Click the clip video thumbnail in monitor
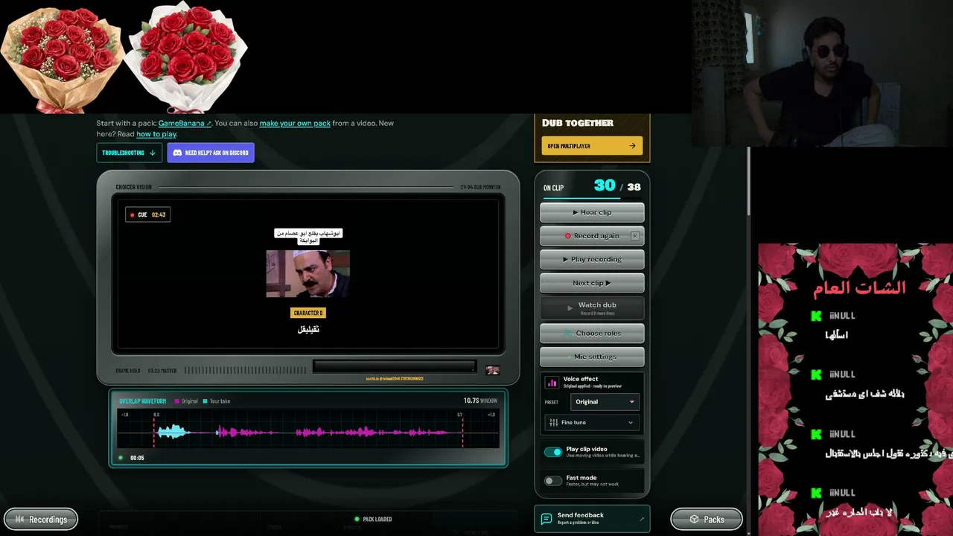 tap(307, 274)
